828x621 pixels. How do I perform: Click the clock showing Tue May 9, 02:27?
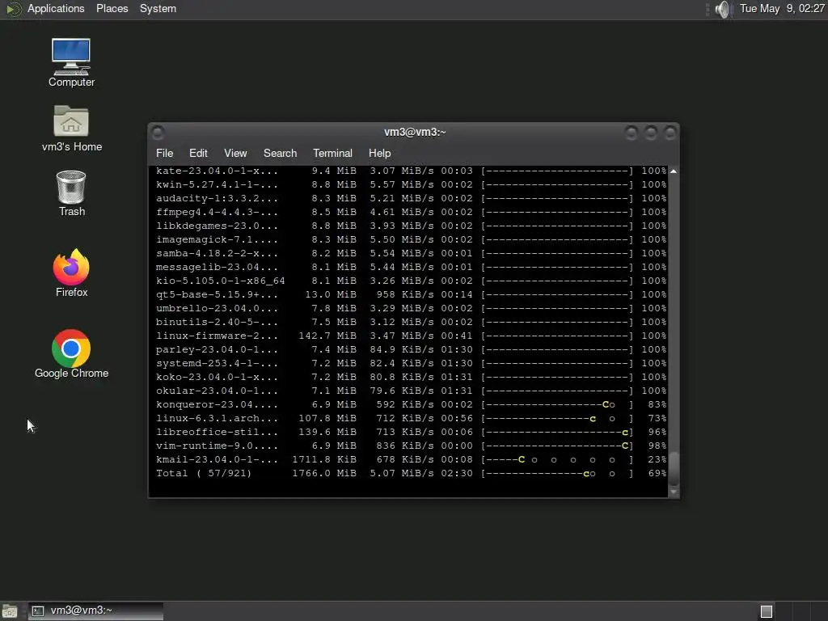click(782, 8)
